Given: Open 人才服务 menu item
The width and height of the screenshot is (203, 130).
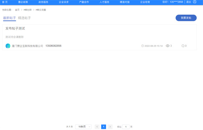Looking at the screenshot, I should 104,2.
